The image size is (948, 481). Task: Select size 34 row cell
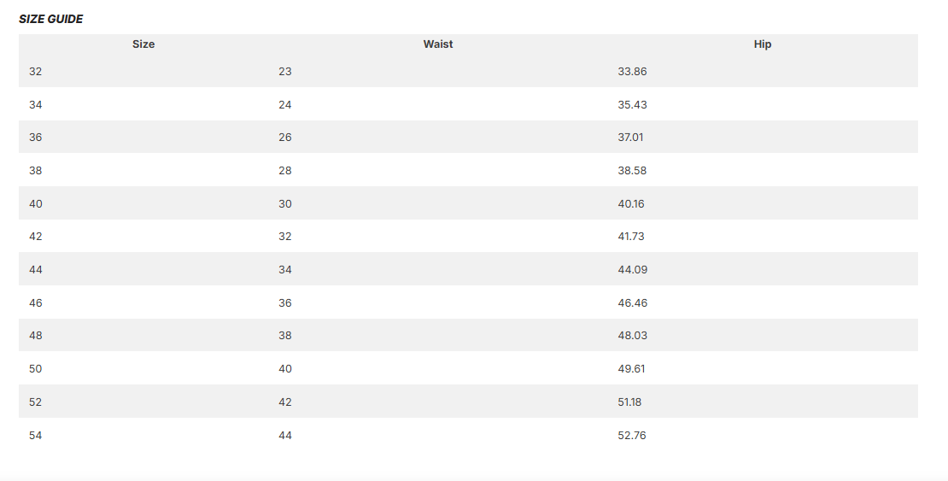35,105
